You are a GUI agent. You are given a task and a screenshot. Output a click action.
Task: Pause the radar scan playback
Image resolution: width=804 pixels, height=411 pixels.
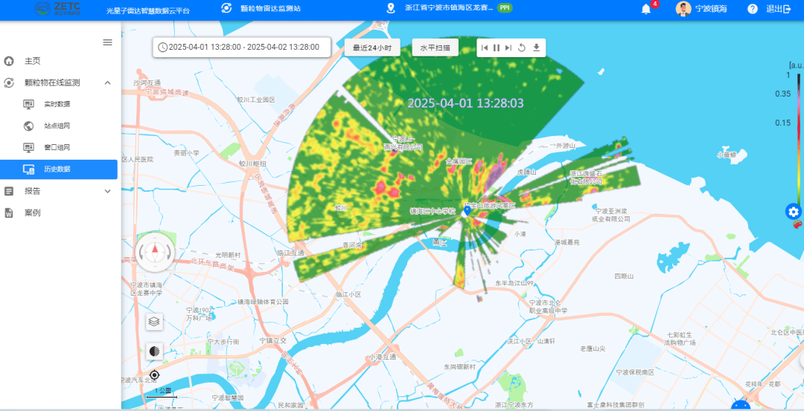(x=497, y=48)
